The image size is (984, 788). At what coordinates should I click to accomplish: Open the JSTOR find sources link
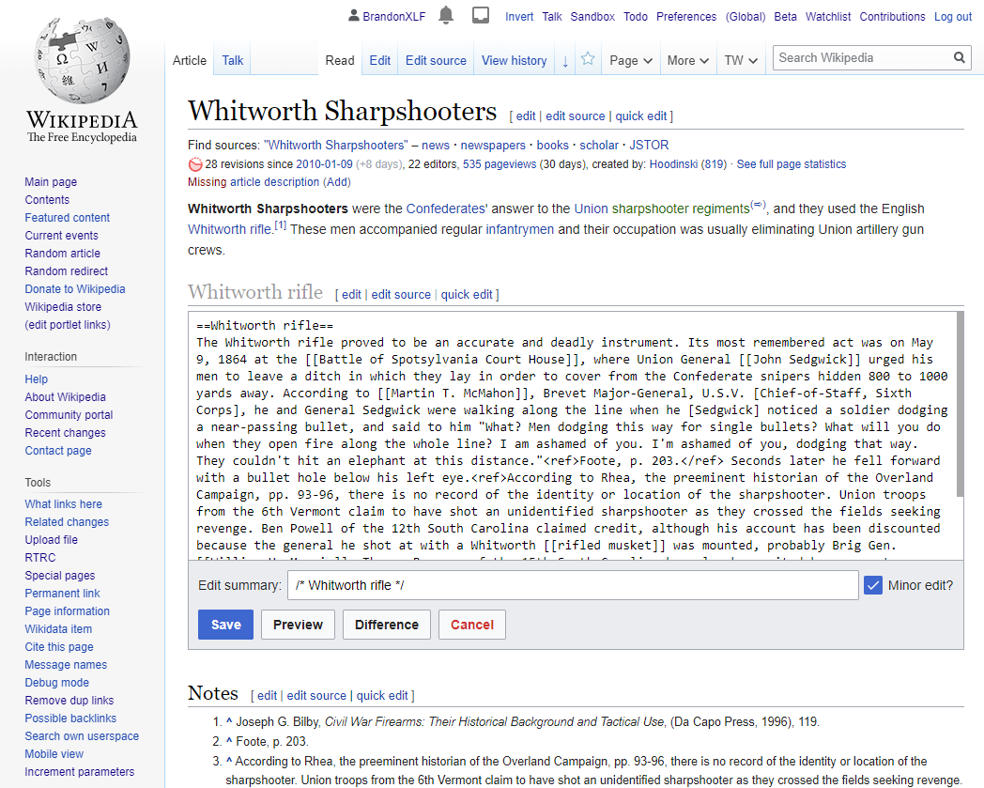click(649, 145)
